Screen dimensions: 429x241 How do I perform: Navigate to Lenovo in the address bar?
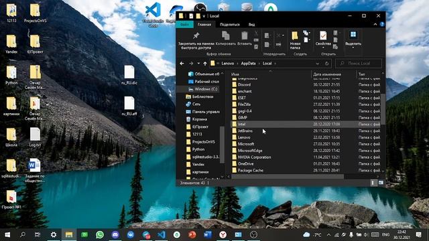(x=228, y=64)
